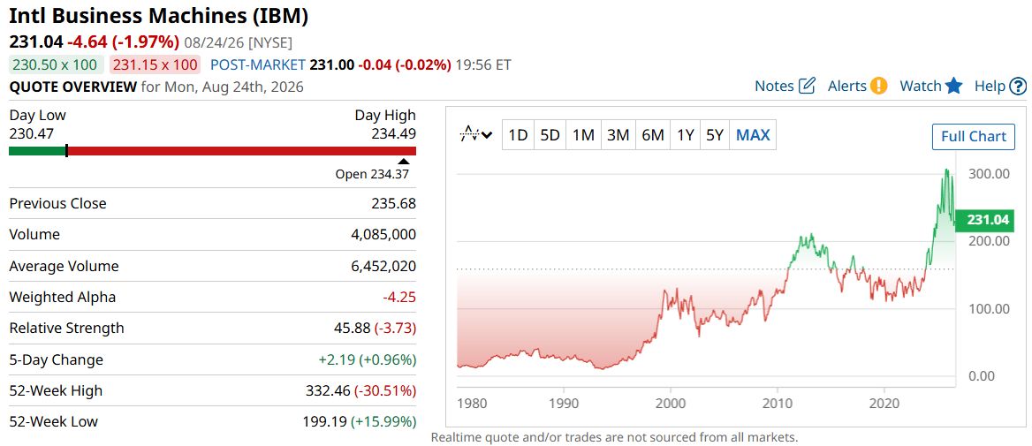This screenshot has width=1032, height=446.
Task: Open the Help question mark icon
Action: (1018, 87)
